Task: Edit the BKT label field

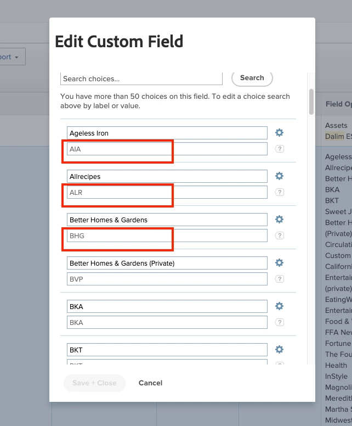Action: (x=167, y=350)
